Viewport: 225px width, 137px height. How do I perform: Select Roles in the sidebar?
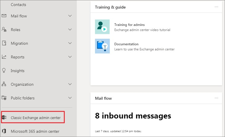pos(15,30)
